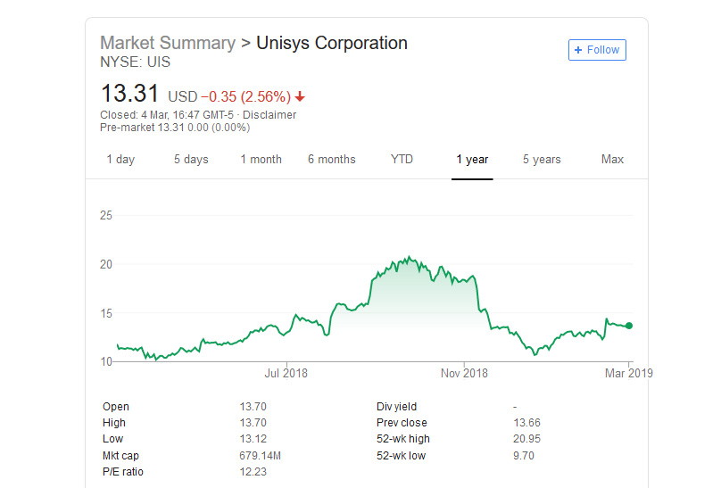This screenshot has height=488, width=721.
Task: Click the P/E ratio value 12.23
Action: (253, 472)
